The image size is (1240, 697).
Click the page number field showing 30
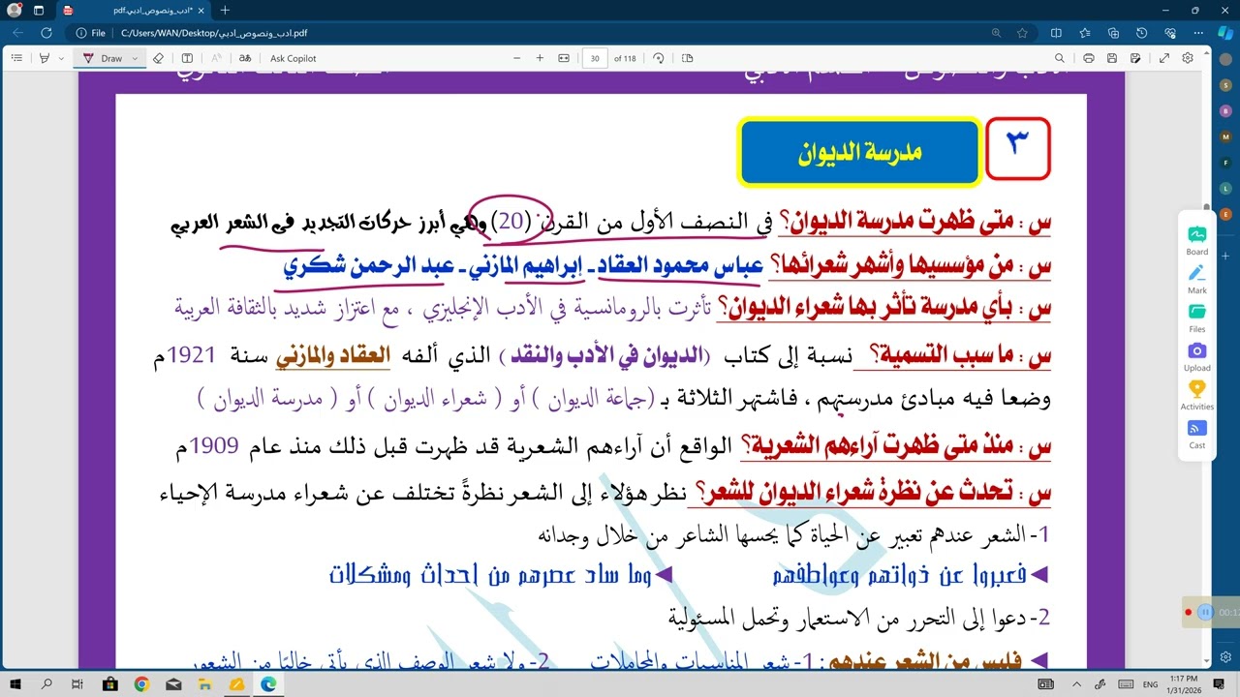tap(595, 58)
